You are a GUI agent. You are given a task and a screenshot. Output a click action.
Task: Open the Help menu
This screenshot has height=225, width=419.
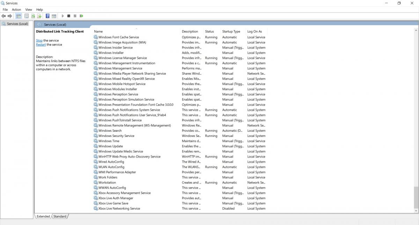coord(39,9)
